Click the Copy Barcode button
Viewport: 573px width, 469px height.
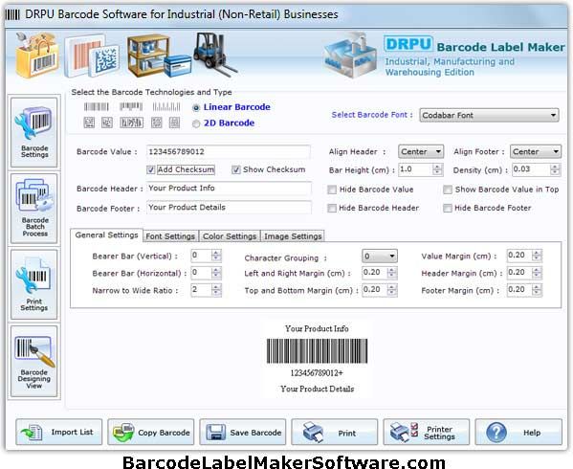150,432
